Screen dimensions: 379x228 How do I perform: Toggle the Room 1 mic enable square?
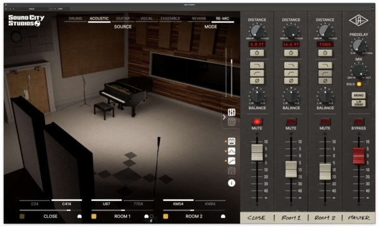tap(93, 217)
